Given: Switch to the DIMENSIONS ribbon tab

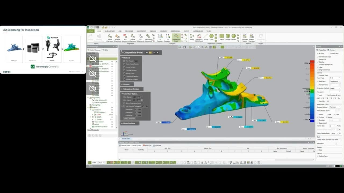Looking at the screenshot, I should click(175, 31).
